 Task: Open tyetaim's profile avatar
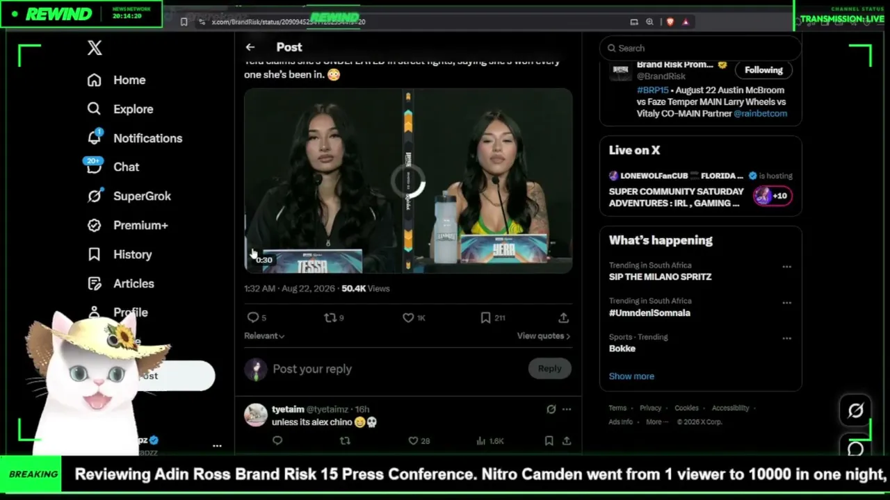pyautogui.click(x=256, y=415)
